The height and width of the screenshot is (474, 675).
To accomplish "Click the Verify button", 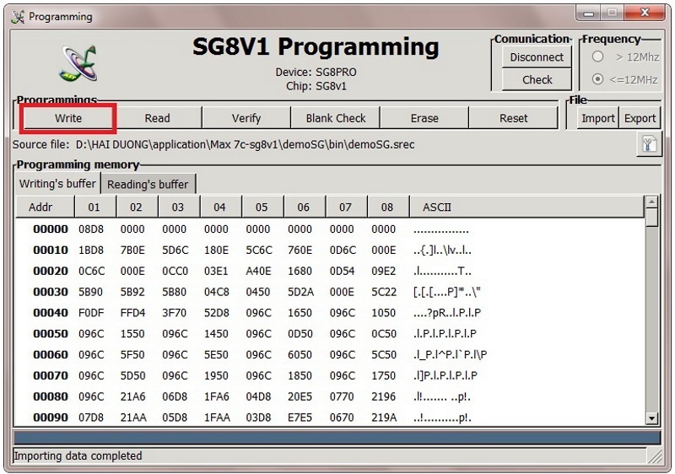I will 246,118.
